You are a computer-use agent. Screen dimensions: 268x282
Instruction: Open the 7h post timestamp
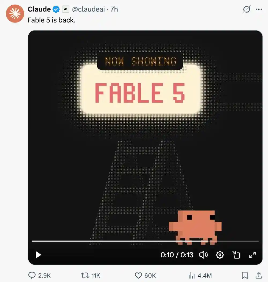[x=114, y=9]
